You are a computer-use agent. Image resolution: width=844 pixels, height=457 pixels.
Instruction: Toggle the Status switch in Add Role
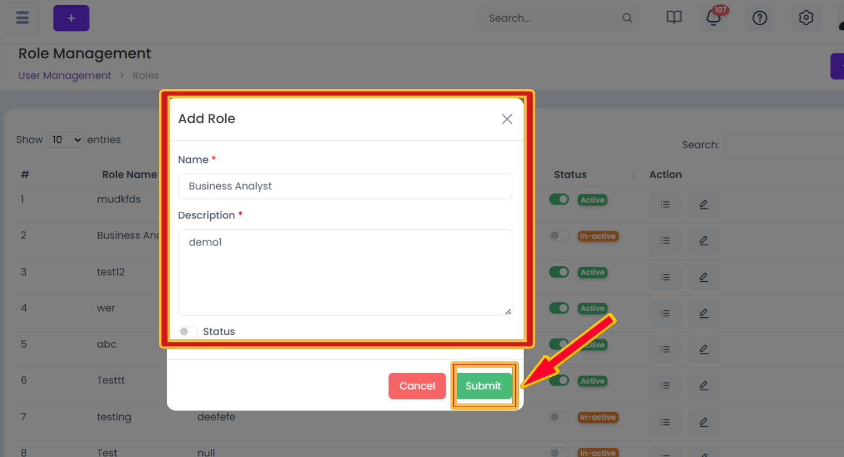pyautogui.click(x=188, y=332)
